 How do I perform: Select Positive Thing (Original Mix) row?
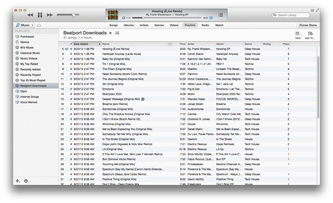[188, 179]
